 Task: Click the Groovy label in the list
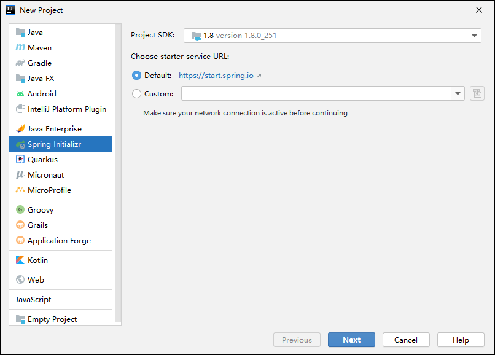coord(41,209)
